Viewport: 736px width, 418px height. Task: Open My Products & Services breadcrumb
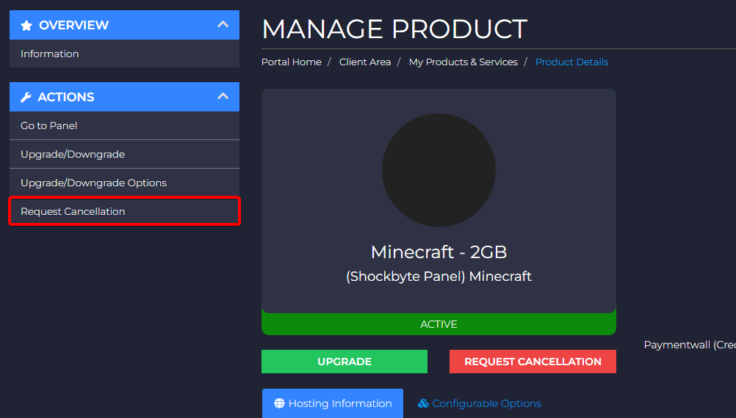(463, 62)
